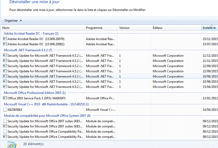Collapse the Microsoft .NET Framework 4.5.2 group
This screenshot has height=148, width=218.
[x=28, y=50]
